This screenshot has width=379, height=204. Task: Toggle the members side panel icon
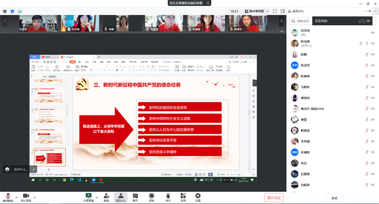[x=283, y=11]
